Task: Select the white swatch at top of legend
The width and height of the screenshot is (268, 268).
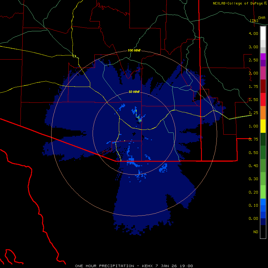Action: pos(263,33)
